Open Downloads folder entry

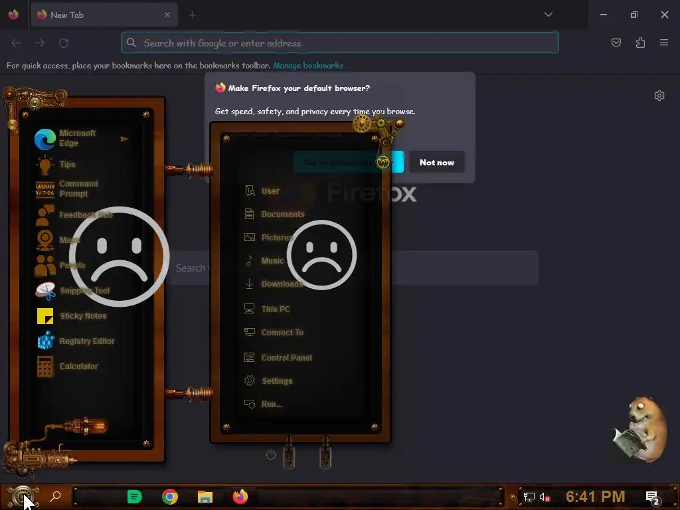click(274, 284)
